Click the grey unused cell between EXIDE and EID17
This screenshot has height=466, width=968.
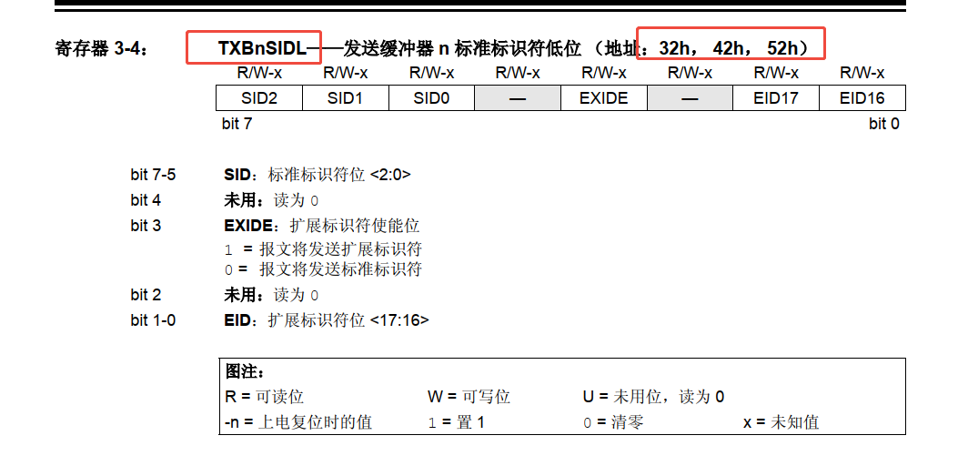pos(691,98)
